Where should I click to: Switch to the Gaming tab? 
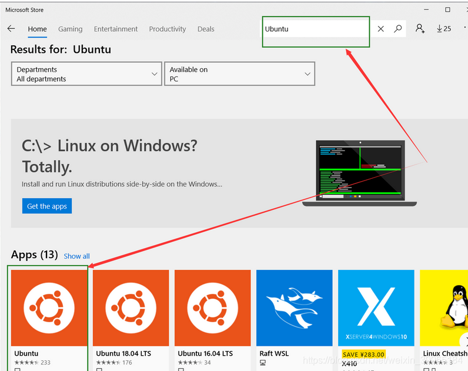pos(70,29)
